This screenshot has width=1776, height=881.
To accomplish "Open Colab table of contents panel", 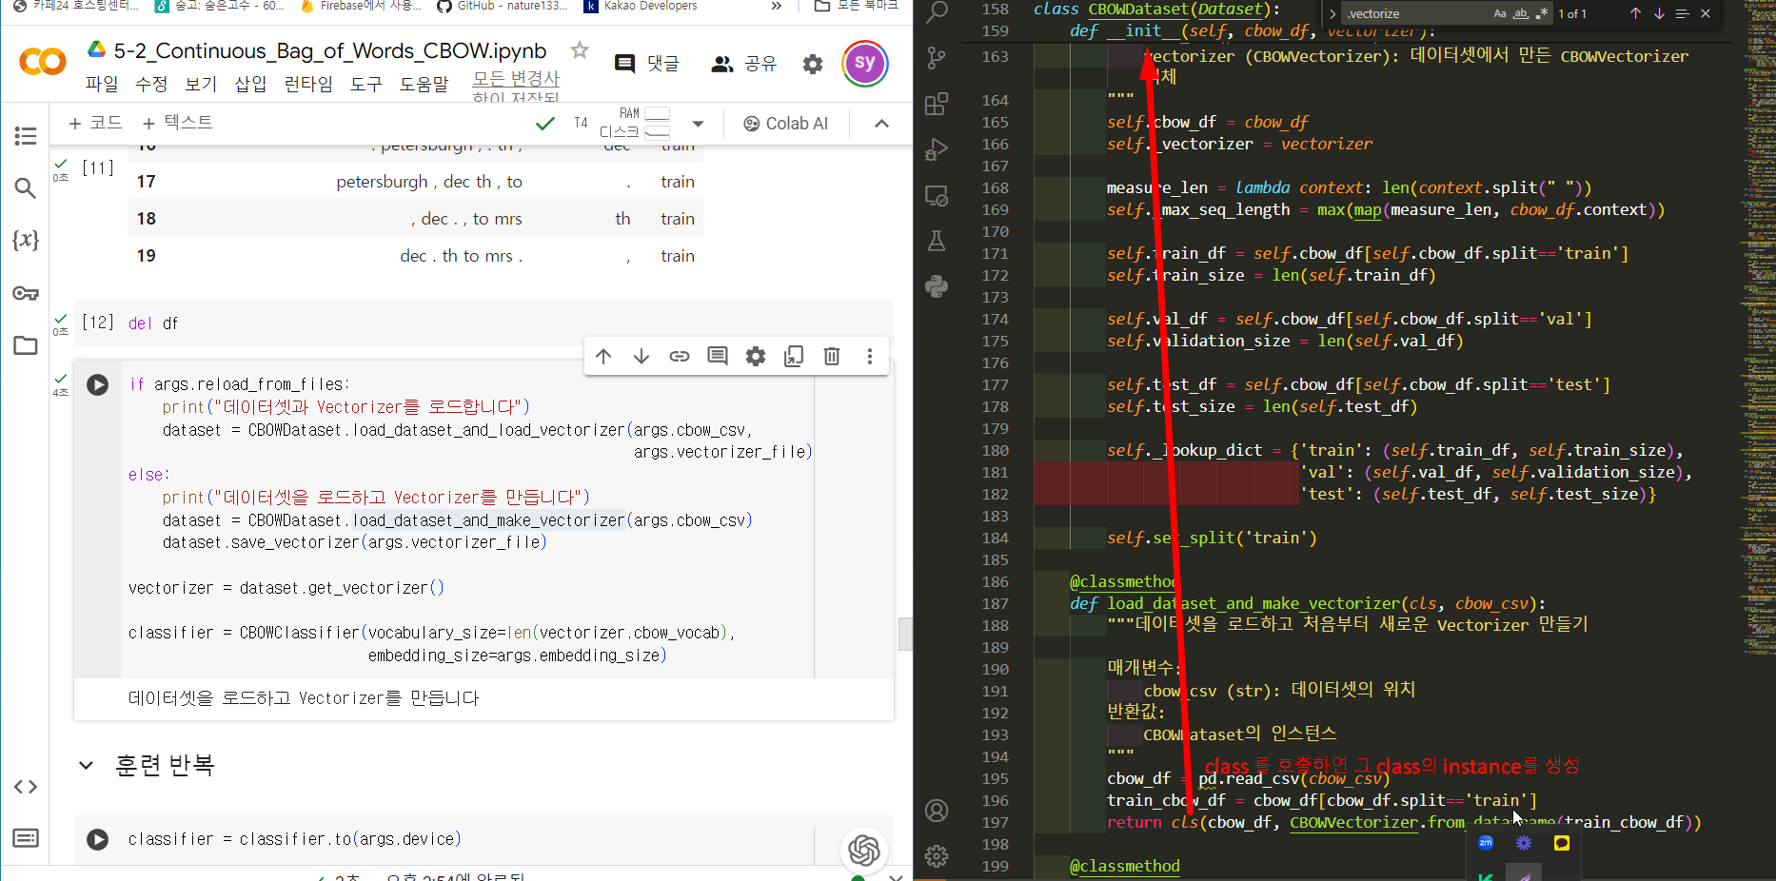I will tap(26, 136).
